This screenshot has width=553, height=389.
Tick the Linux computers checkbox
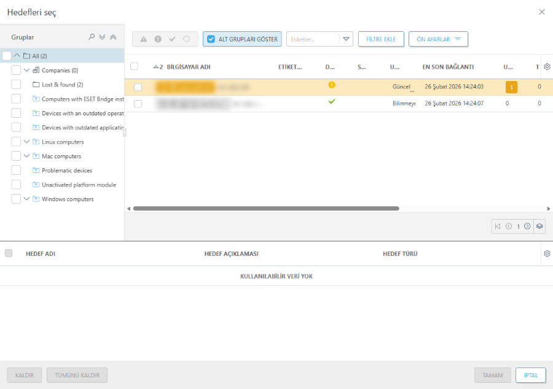tap(16, 142)
